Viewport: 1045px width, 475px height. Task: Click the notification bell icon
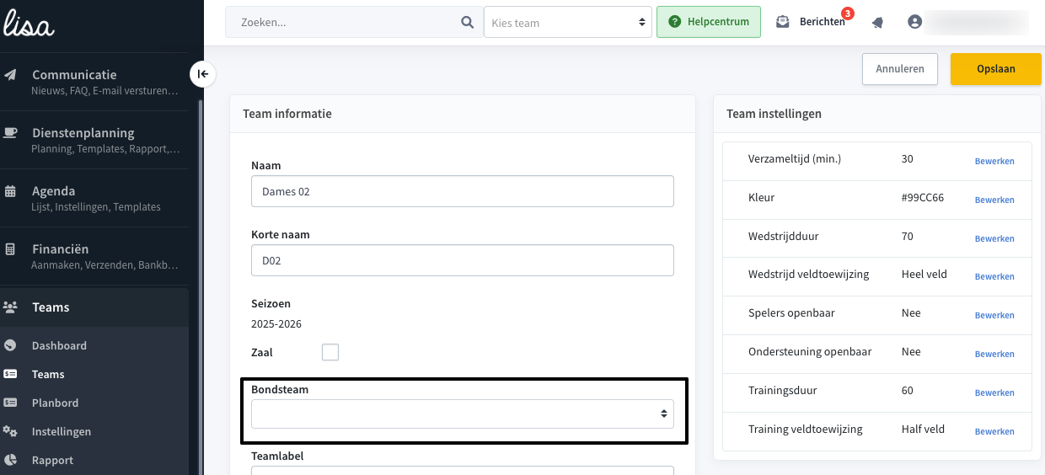(x=877, y=23)
